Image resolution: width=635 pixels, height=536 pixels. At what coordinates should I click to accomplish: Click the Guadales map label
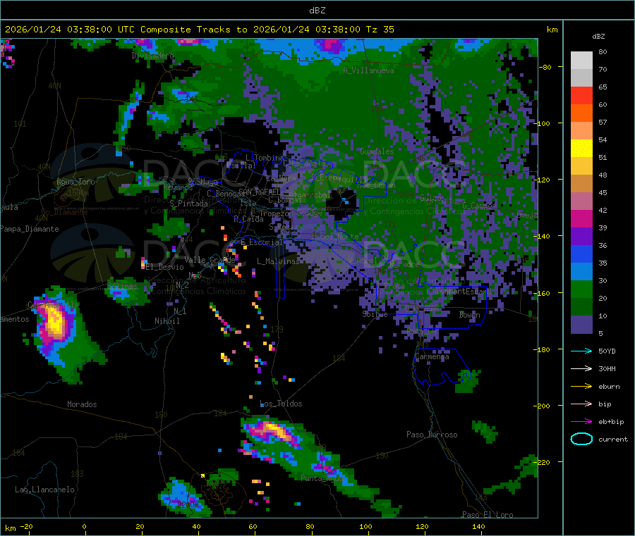[x=377, y=151]
